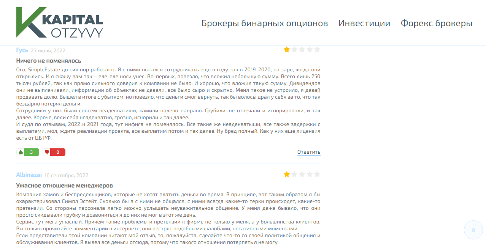Image resolution: width=486 pixels, height=247 pixels.
Task: Click Ответить link under Гусь's review
Action: [x=308, y=152]
